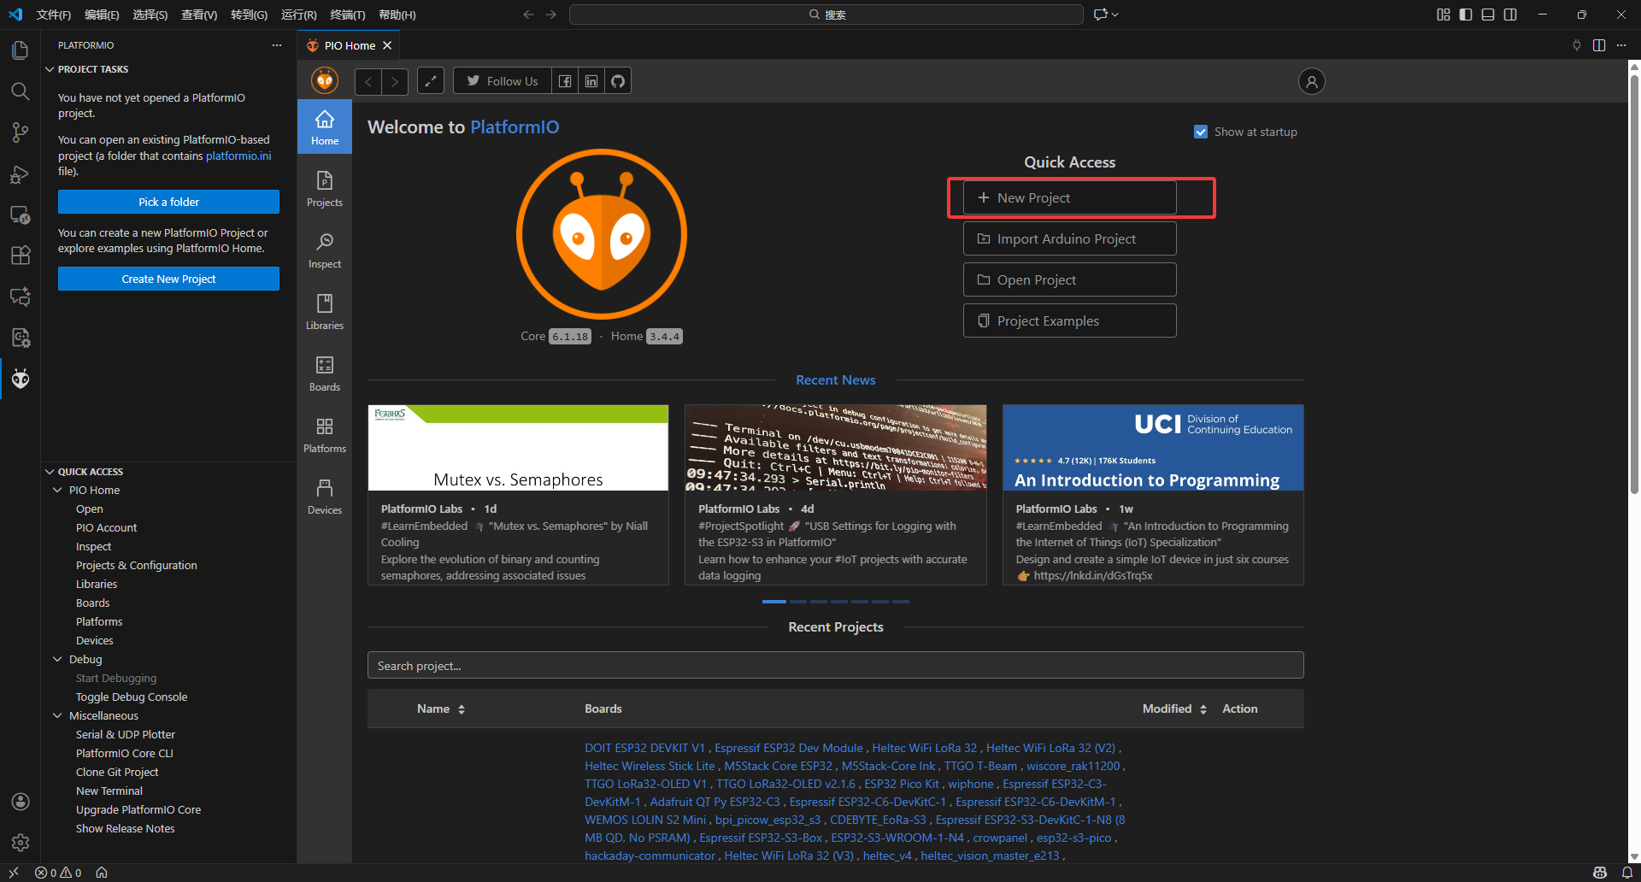Click the PIO account profile icon

click(x=1311, y=81)
